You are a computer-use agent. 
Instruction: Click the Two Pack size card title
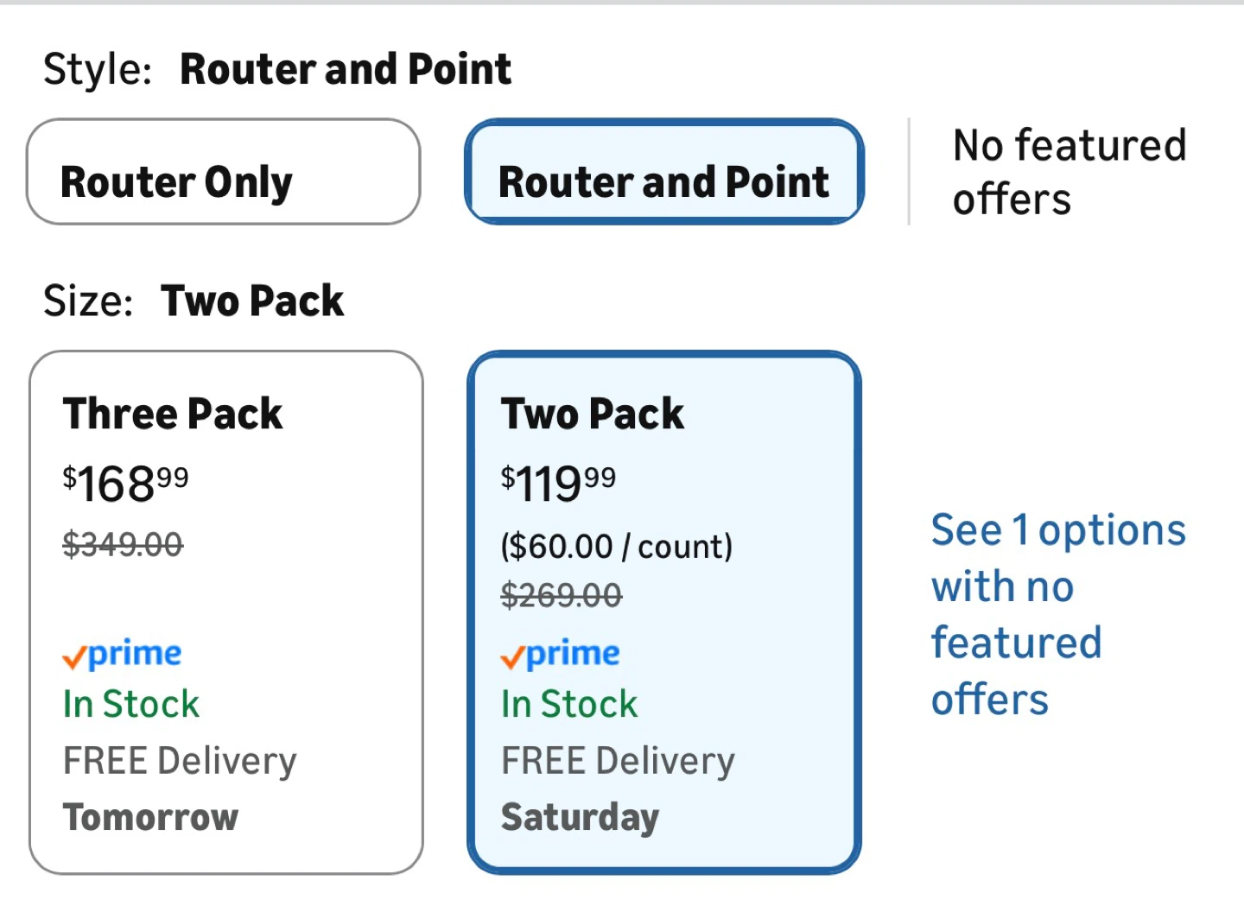[x=593, y=413]
